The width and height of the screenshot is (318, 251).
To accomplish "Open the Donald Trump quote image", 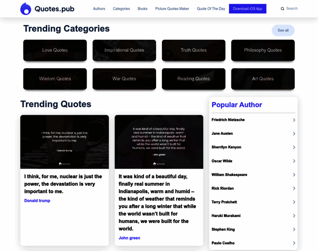I will 64,142.
